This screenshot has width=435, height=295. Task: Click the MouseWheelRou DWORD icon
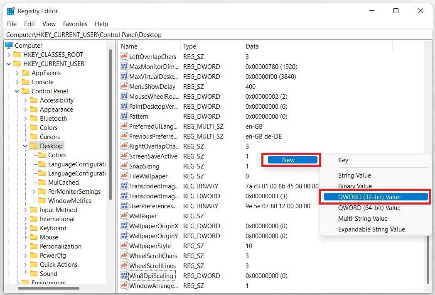[x=124, y=96]
